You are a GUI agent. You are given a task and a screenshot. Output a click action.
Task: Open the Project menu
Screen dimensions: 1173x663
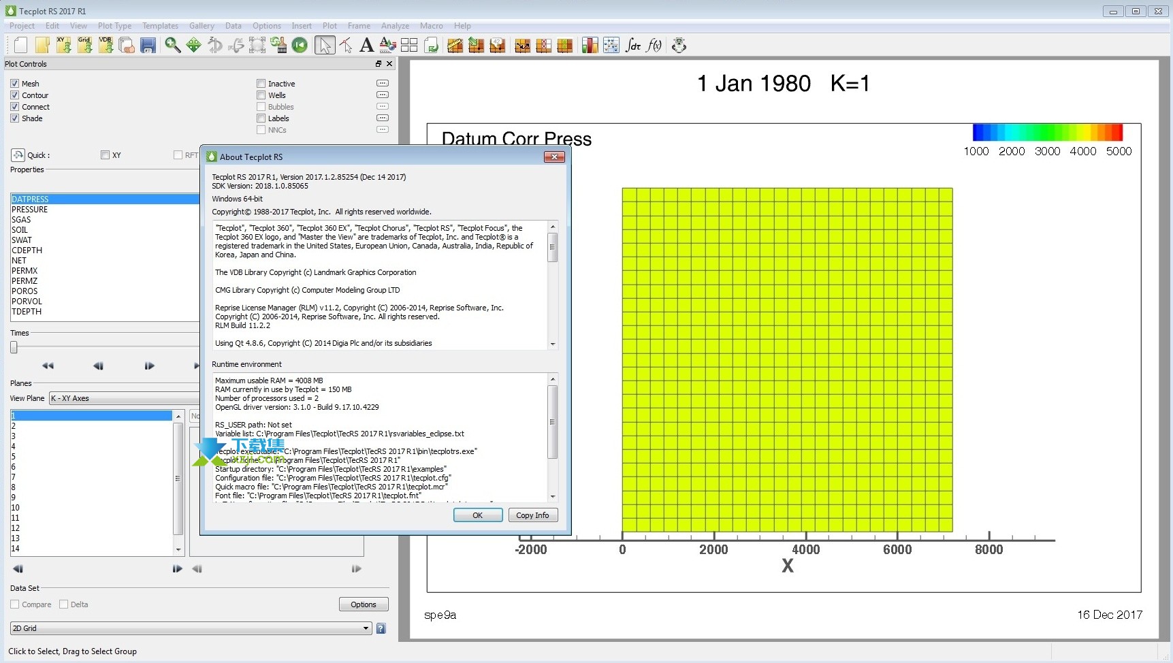(x=22, y=26)
